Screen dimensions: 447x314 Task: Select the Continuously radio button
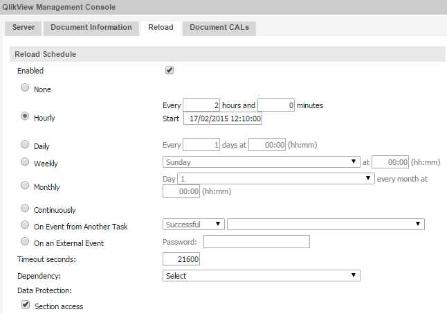tap(26, 208)
